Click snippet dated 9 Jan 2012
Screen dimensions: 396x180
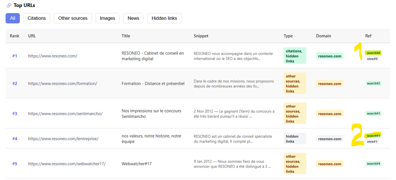click(x=232, y=164)
